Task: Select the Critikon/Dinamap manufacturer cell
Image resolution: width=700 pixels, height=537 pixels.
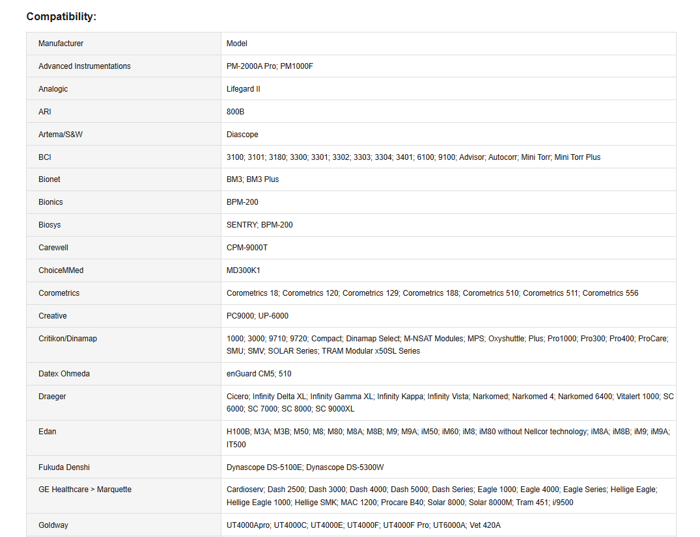Action: tap(68, 339)
